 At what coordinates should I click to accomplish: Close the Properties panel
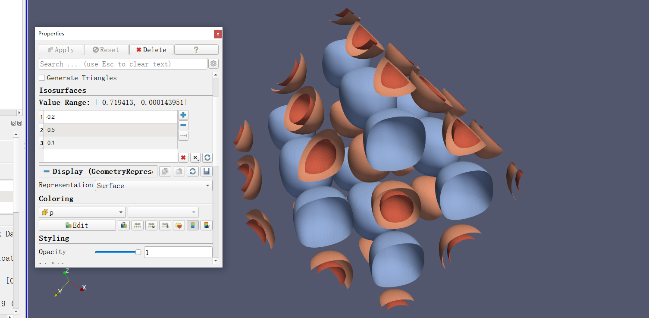coord(218,34)
